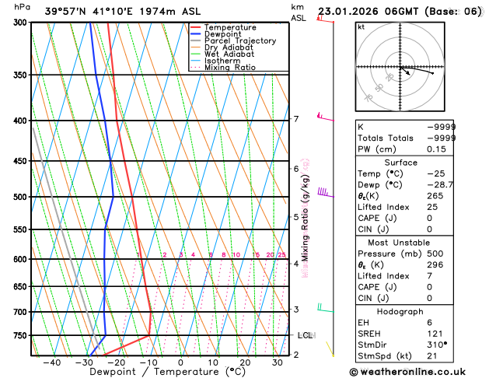The width and height of the screenshot is (489, 378).
Task: Click the yellow wind barb near surface
Action: (330, 349)
